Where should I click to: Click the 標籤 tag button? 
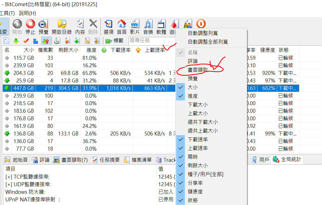click(114, 41)
